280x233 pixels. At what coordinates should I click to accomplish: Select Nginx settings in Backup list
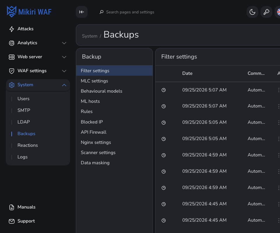pyautogui.click(x=114, y=142)
